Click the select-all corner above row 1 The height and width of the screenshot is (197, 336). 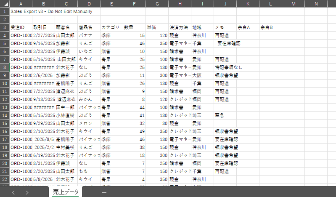[x=4, y=4]
